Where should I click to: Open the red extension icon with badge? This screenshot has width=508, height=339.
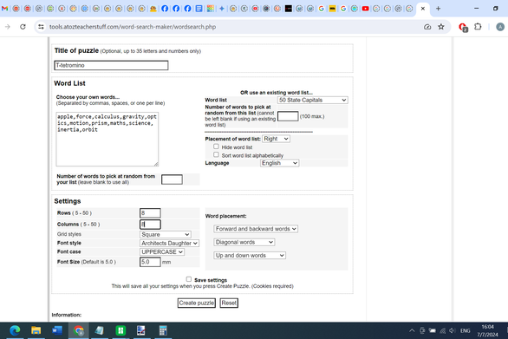pos(463,27)
